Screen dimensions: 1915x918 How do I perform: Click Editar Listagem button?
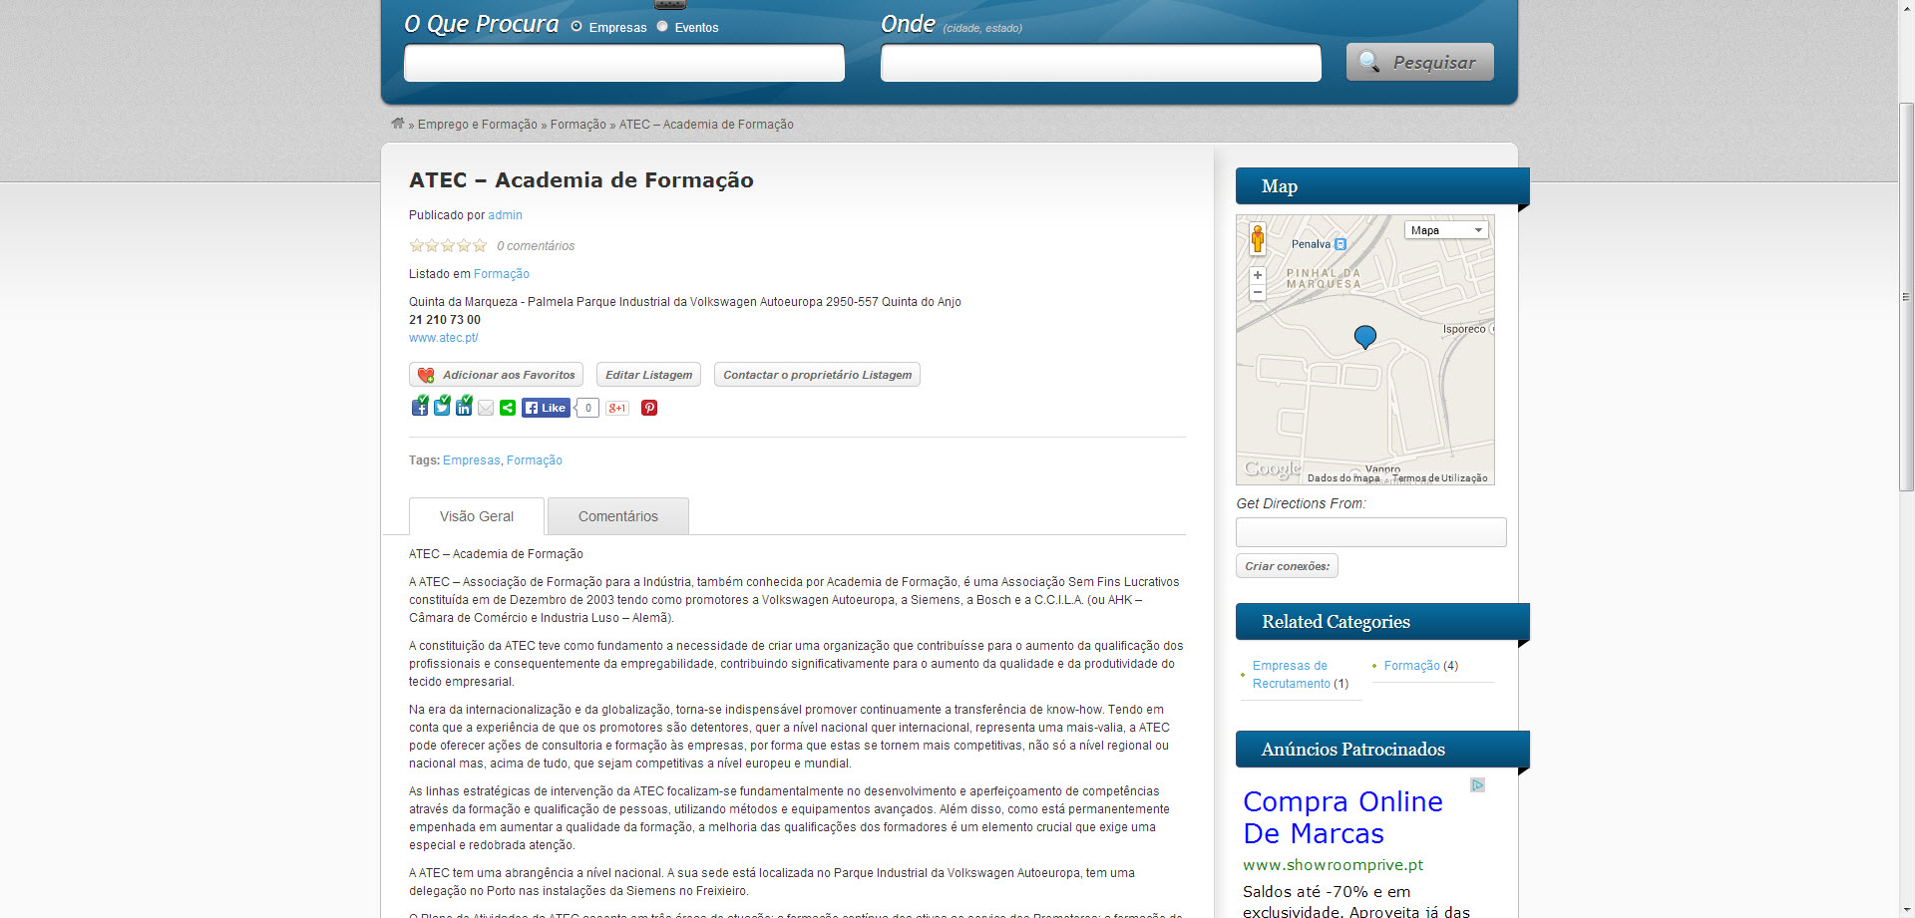pyautogui.click(x=648, y=375)
